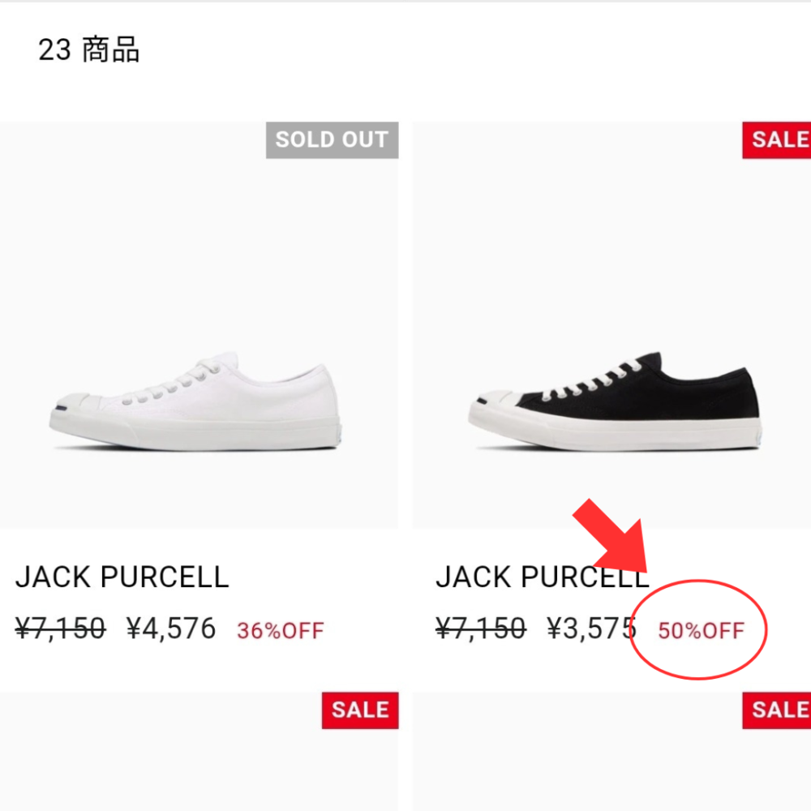Screen dimensions: 811x811
Task: Select the JACK PURCELL title under the black sneaker
Action: point(542,577)
